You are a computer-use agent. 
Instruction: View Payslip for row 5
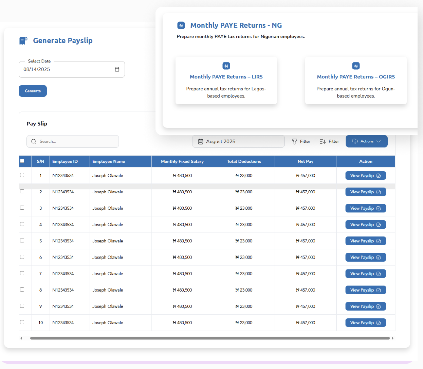(366, 241)
